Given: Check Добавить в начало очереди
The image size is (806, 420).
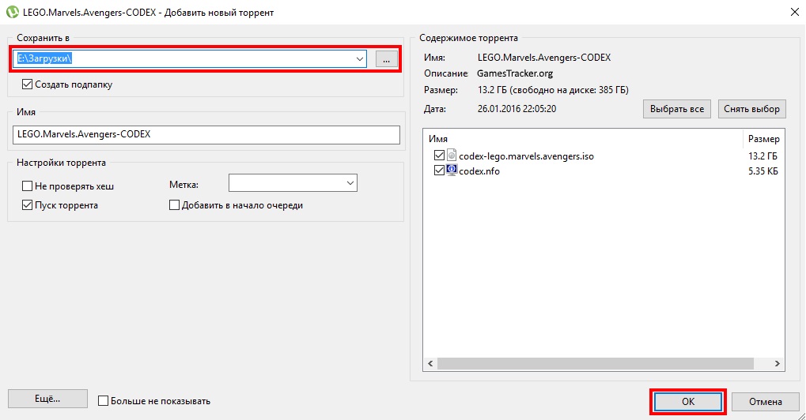Looking at the screenshot, I should click(174, 205).
